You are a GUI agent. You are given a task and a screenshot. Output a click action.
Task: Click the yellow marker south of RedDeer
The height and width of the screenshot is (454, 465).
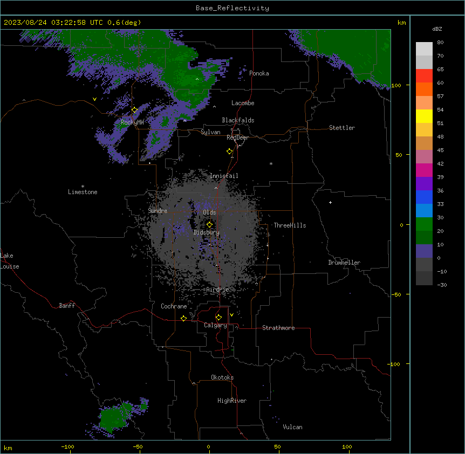(230, 152)
